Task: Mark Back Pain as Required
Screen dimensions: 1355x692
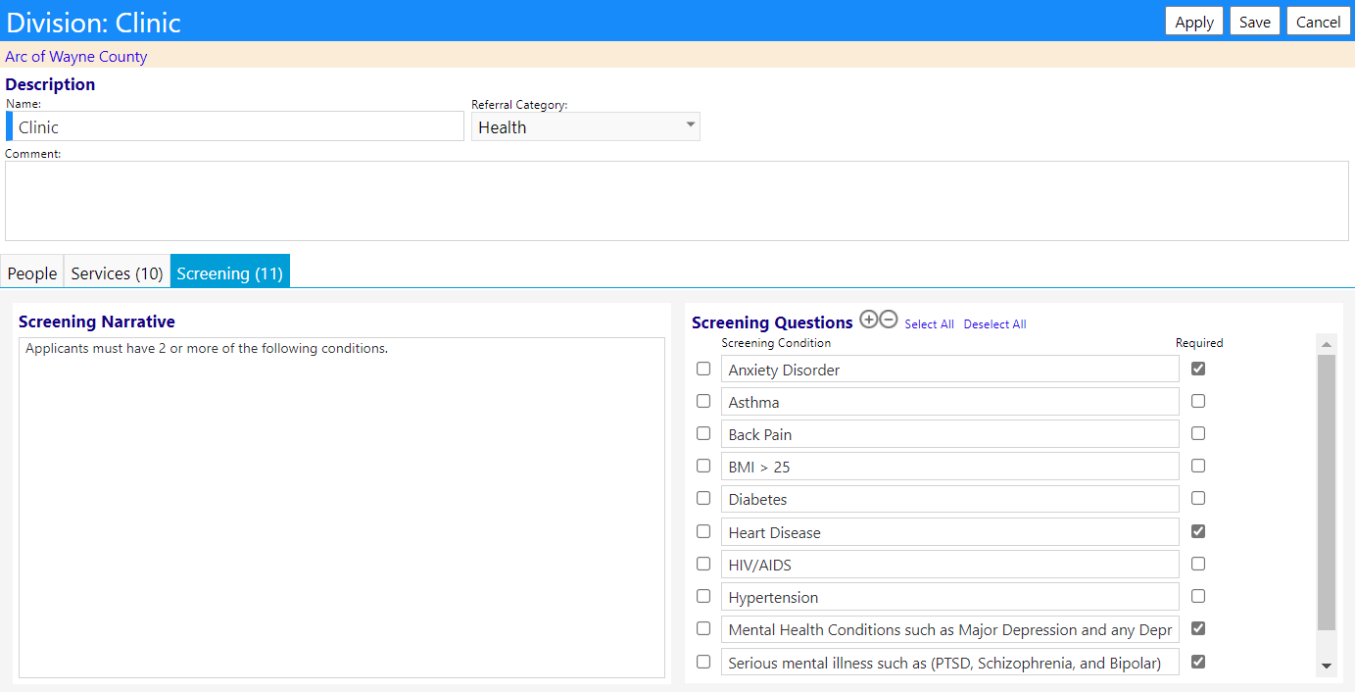Action: 1198,433
